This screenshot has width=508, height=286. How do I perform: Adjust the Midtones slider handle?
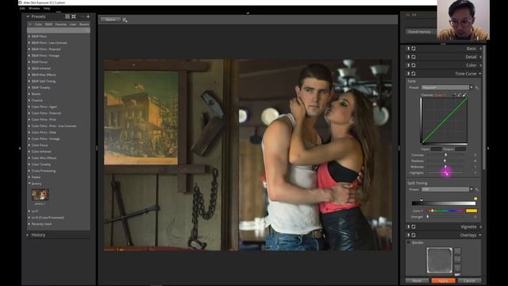(x=445, y=167)
